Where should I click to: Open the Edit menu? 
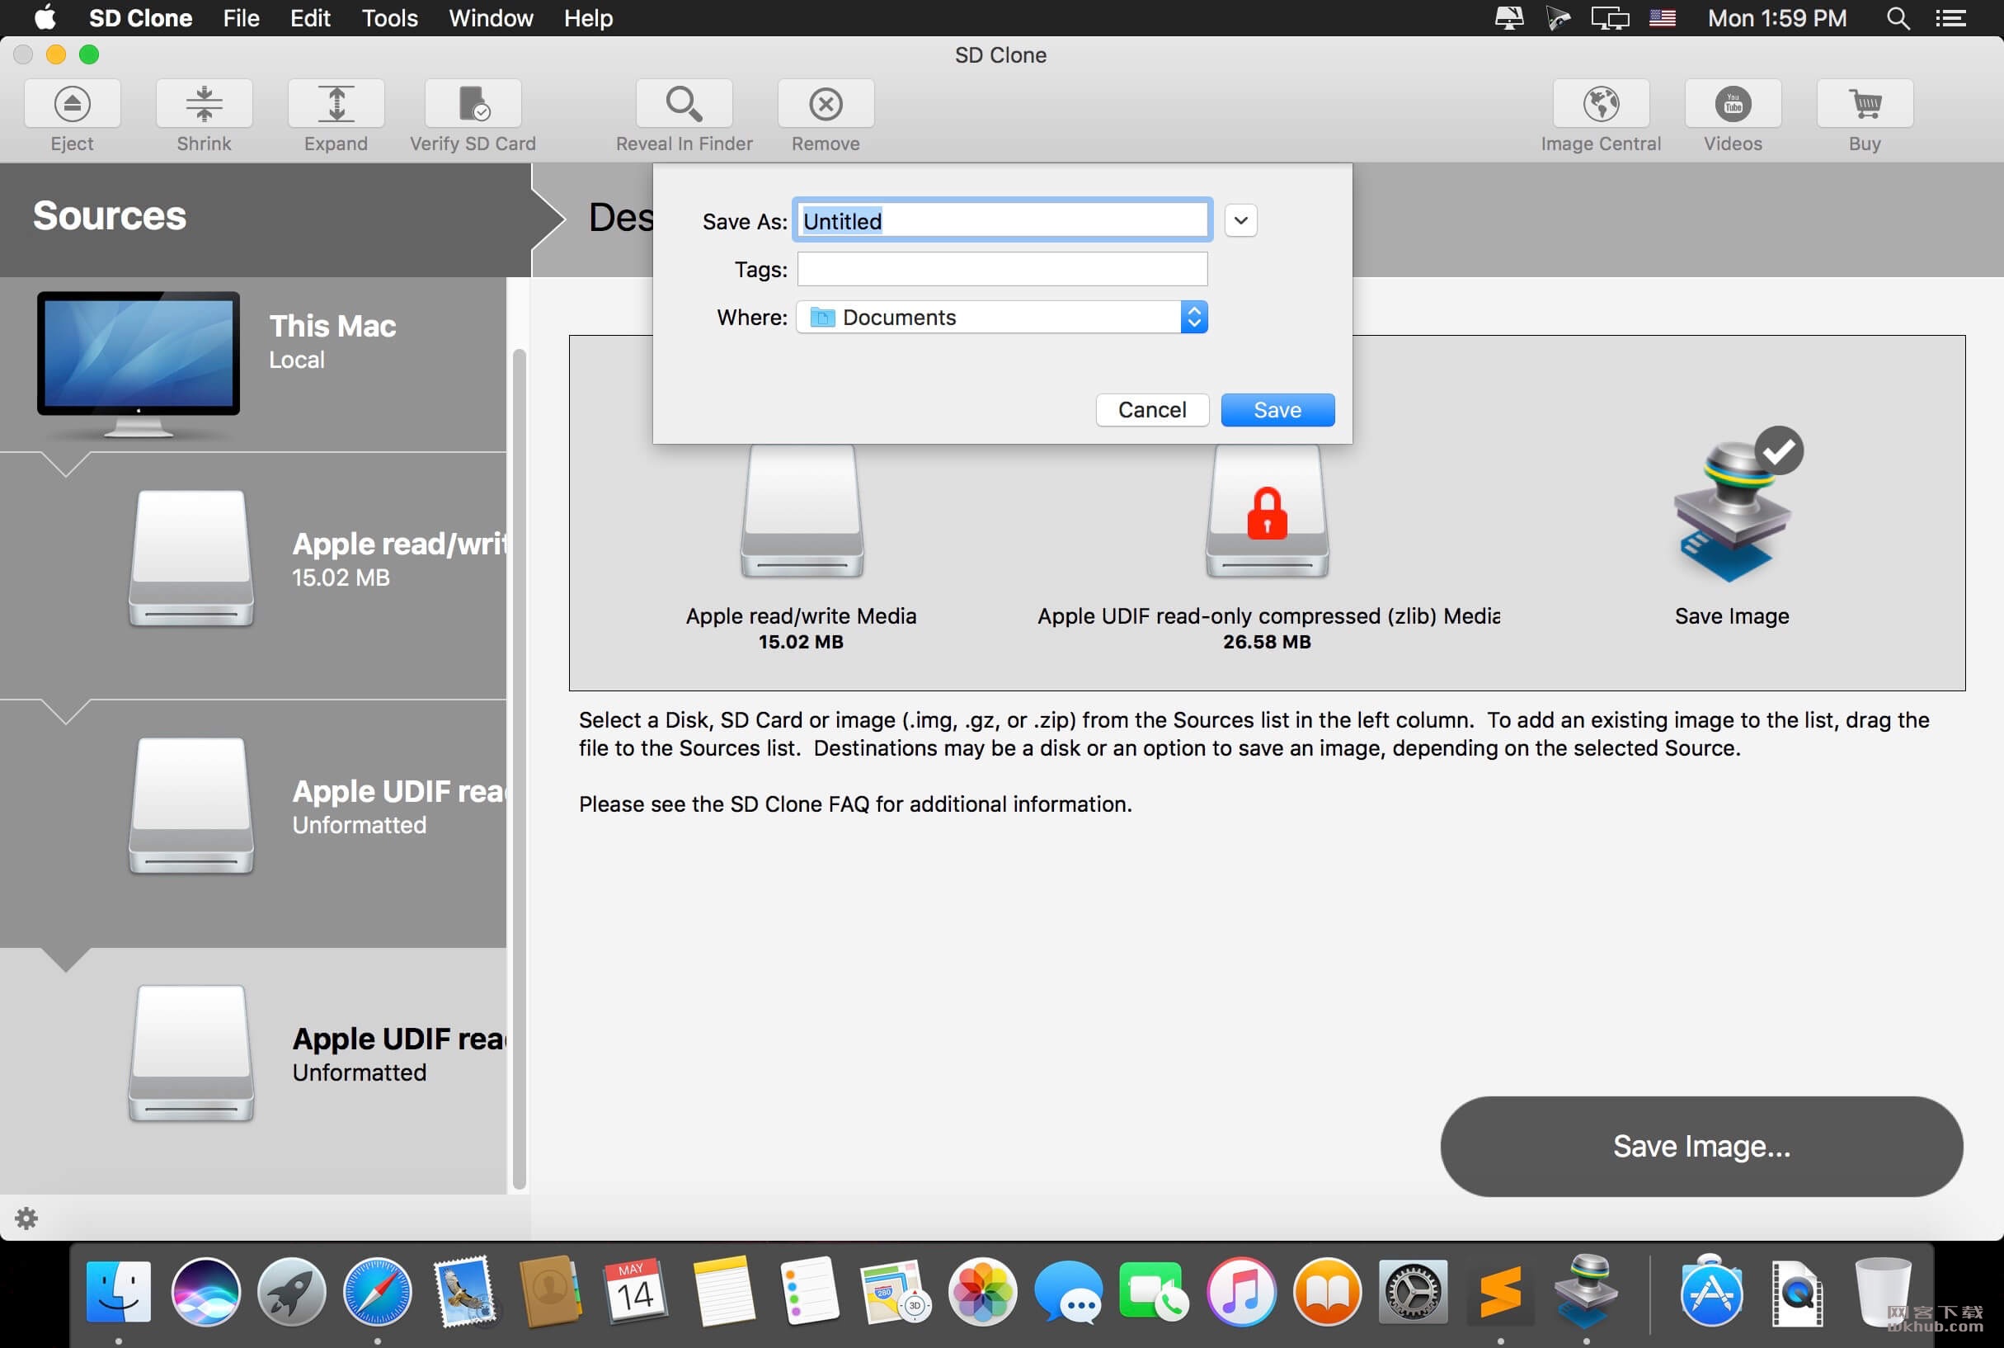pyautogui.click(x=310, y=18)
